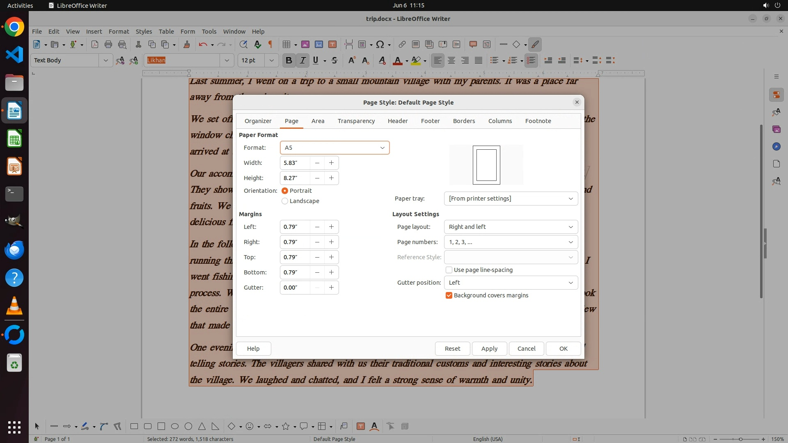The image size is (788, 443).
Task: Click the Print document icon
Action: 108,44
